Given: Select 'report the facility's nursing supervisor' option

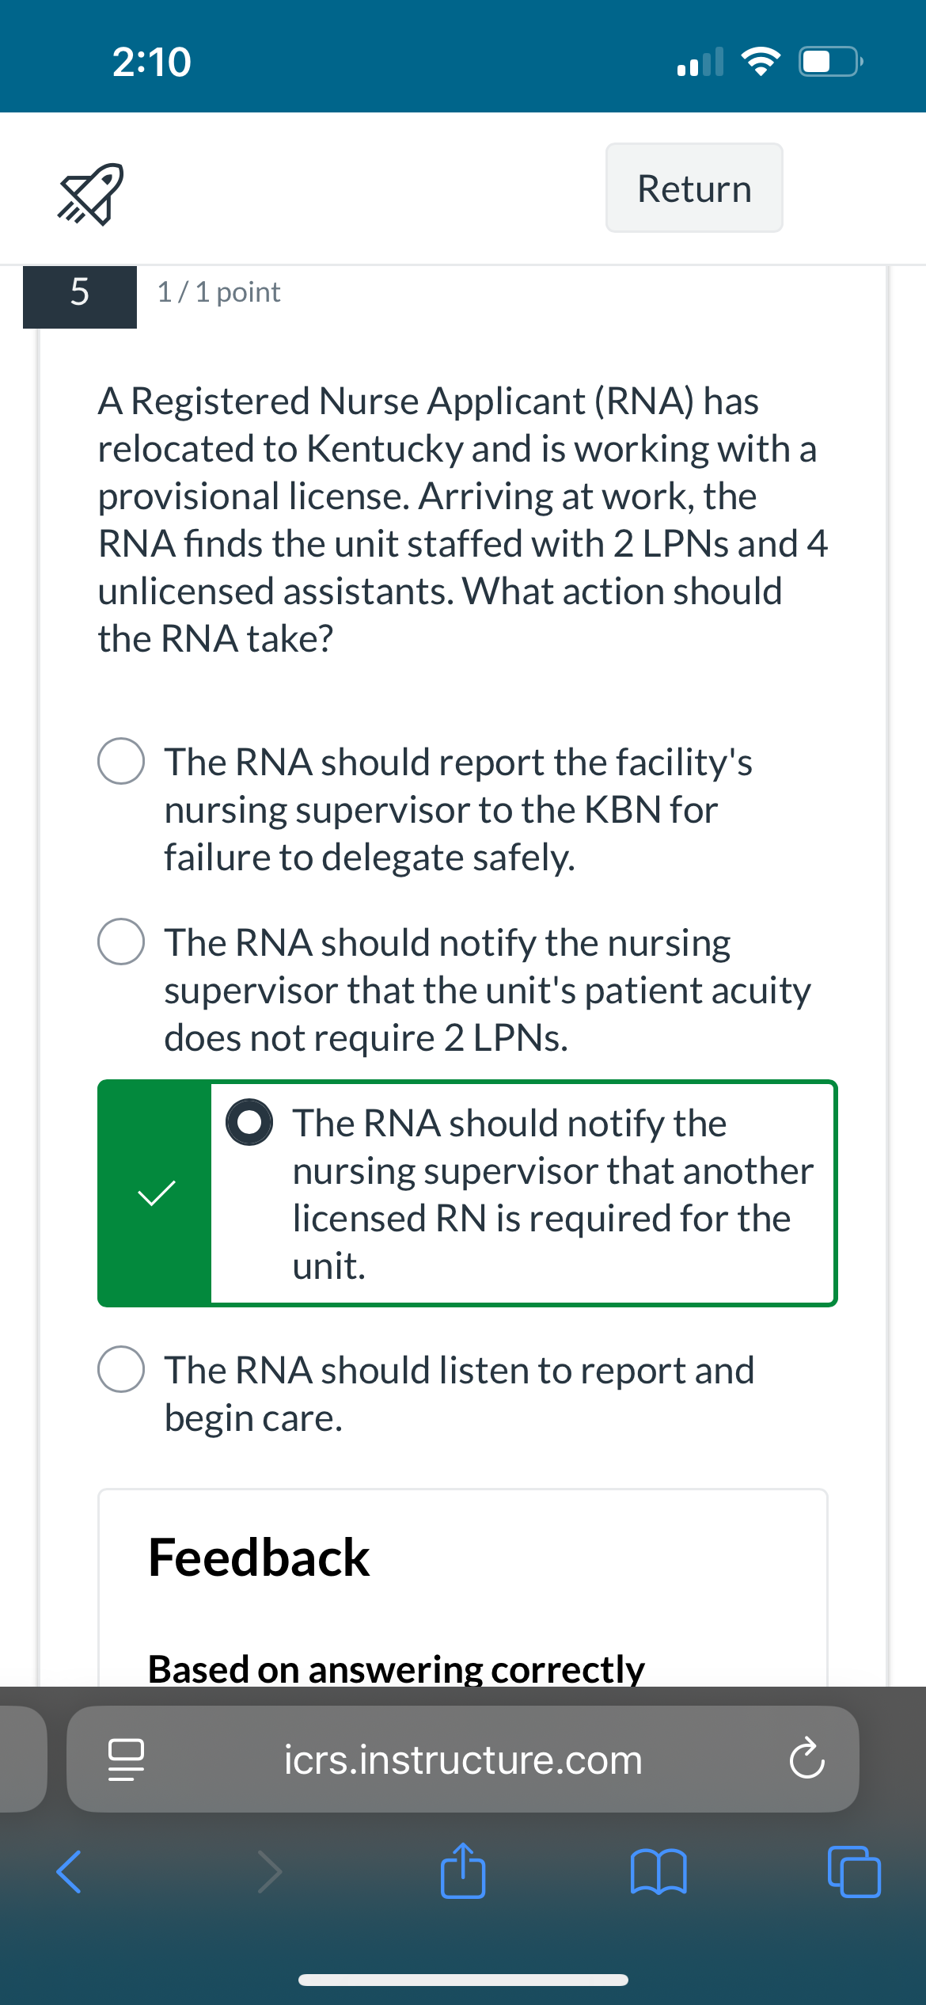Looking at the screenshot, I should [121, 761].
